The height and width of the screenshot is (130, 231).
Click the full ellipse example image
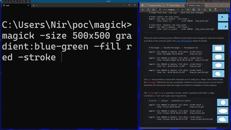point(223,111)
